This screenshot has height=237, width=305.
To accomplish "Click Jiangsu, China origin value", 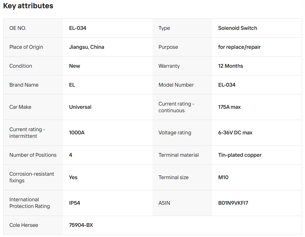I will coord(86,47).
